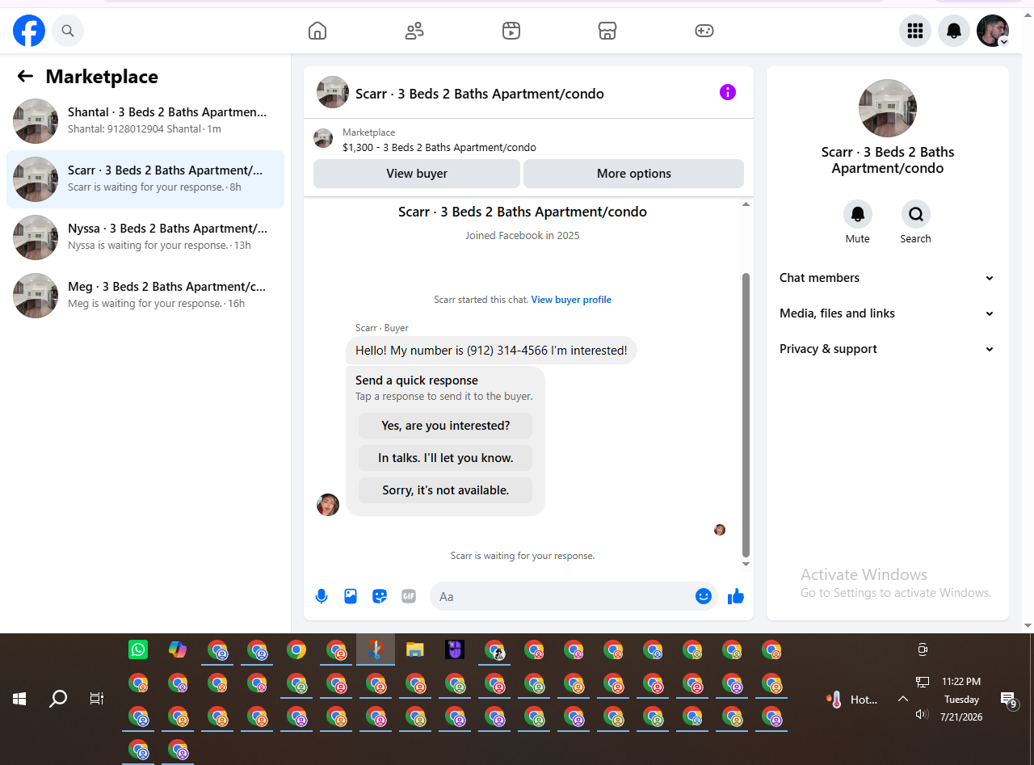The image size is (1034, 765).
Task: Open the Windows notification center icon
Action: coord(1008,700)
